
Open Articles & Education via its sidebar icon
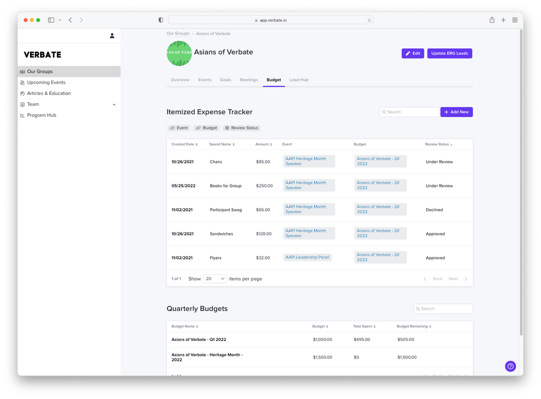click(22, 93)
